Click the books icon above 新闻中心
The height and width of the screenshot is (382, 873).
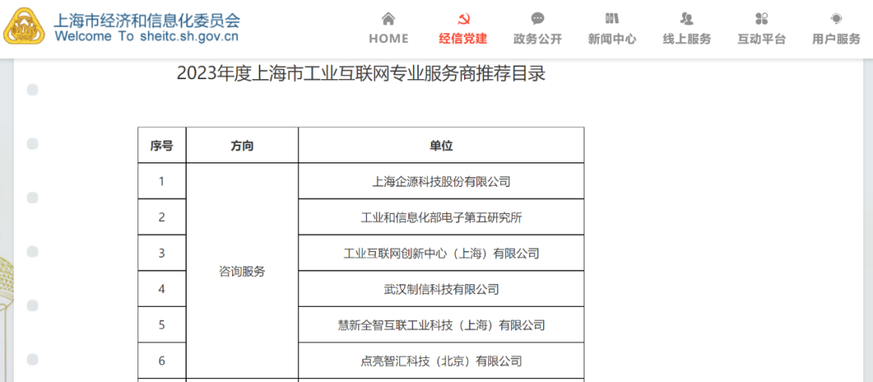point(612,19)
